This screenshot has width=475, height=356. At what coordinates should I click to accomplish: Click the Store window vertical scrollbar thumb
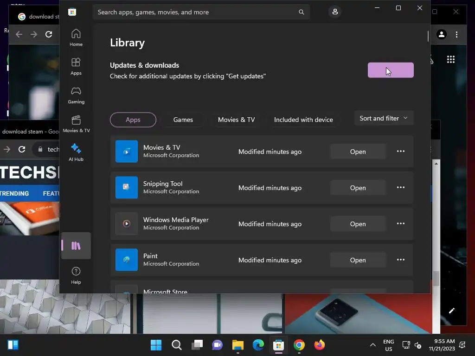(428, 36)
